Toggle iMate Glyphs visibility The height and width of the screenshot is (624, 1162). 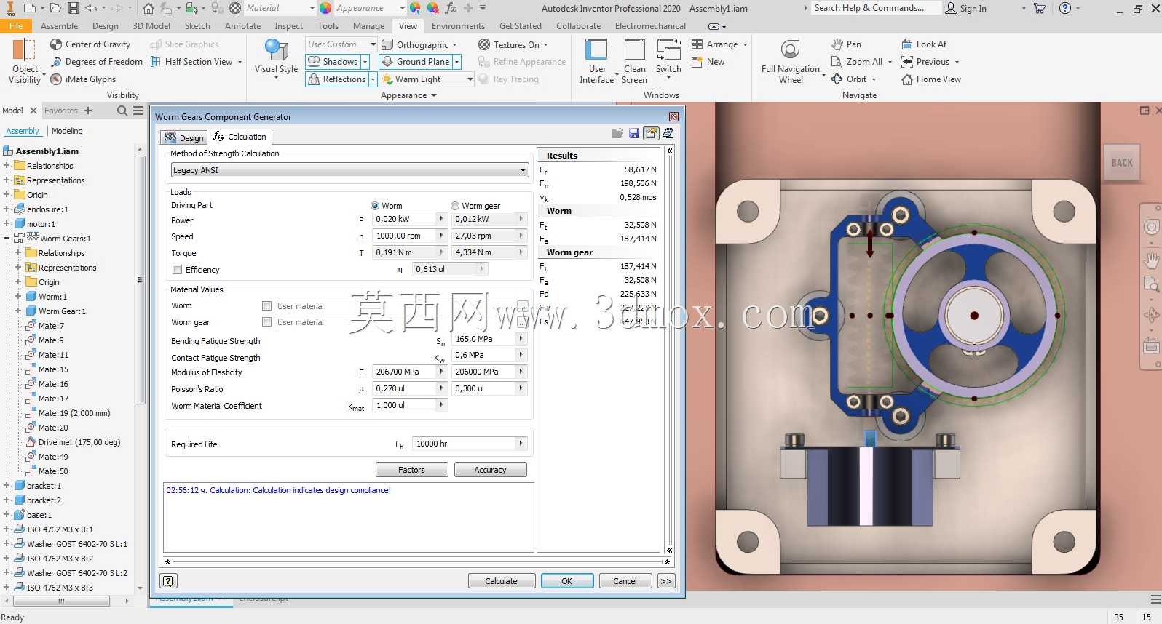tap(83, 79)
